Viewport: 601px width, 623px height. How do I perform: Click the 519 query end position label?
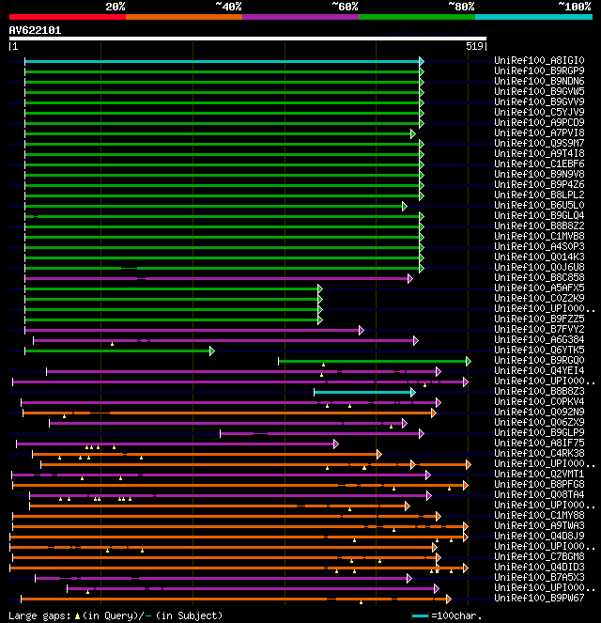[474, 46]
